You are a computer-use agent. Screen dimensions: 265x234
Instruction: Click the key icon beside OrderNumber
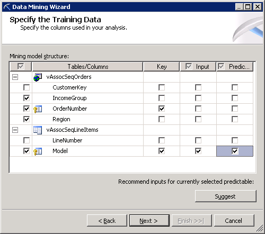pos(38,109)
